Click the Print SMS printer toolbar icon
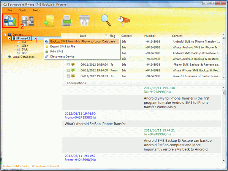228x171 pixels. [66, 21]
